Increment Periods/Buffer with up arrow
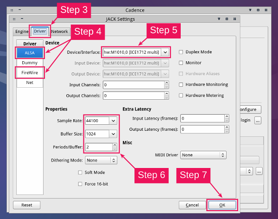The height and width of the screenshot is (219, 278). pyautogui.click(x=115, y=145)
